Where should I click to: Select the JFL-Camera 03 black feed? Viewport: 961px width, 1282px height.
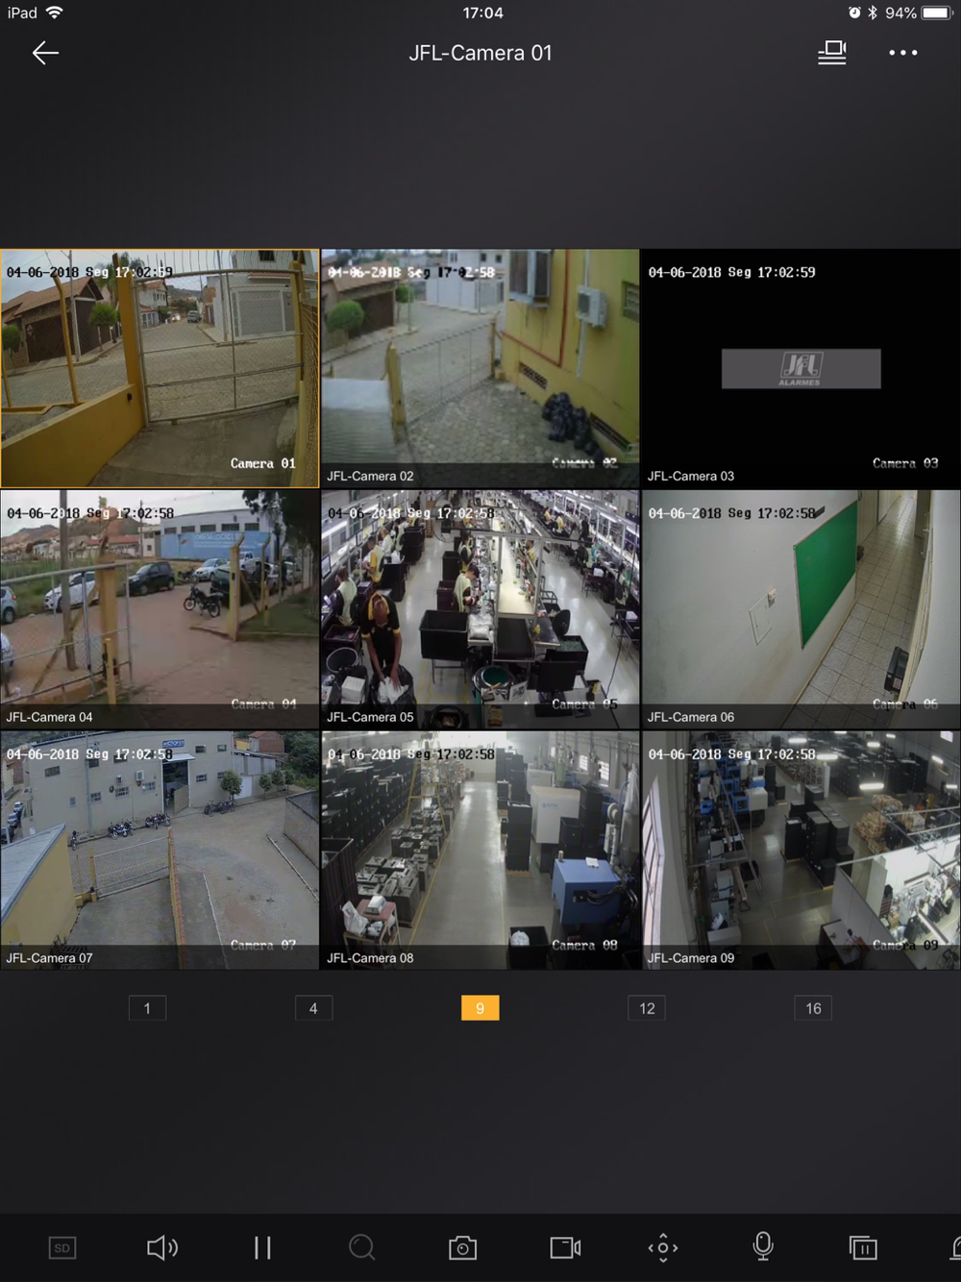click(801, 368)
